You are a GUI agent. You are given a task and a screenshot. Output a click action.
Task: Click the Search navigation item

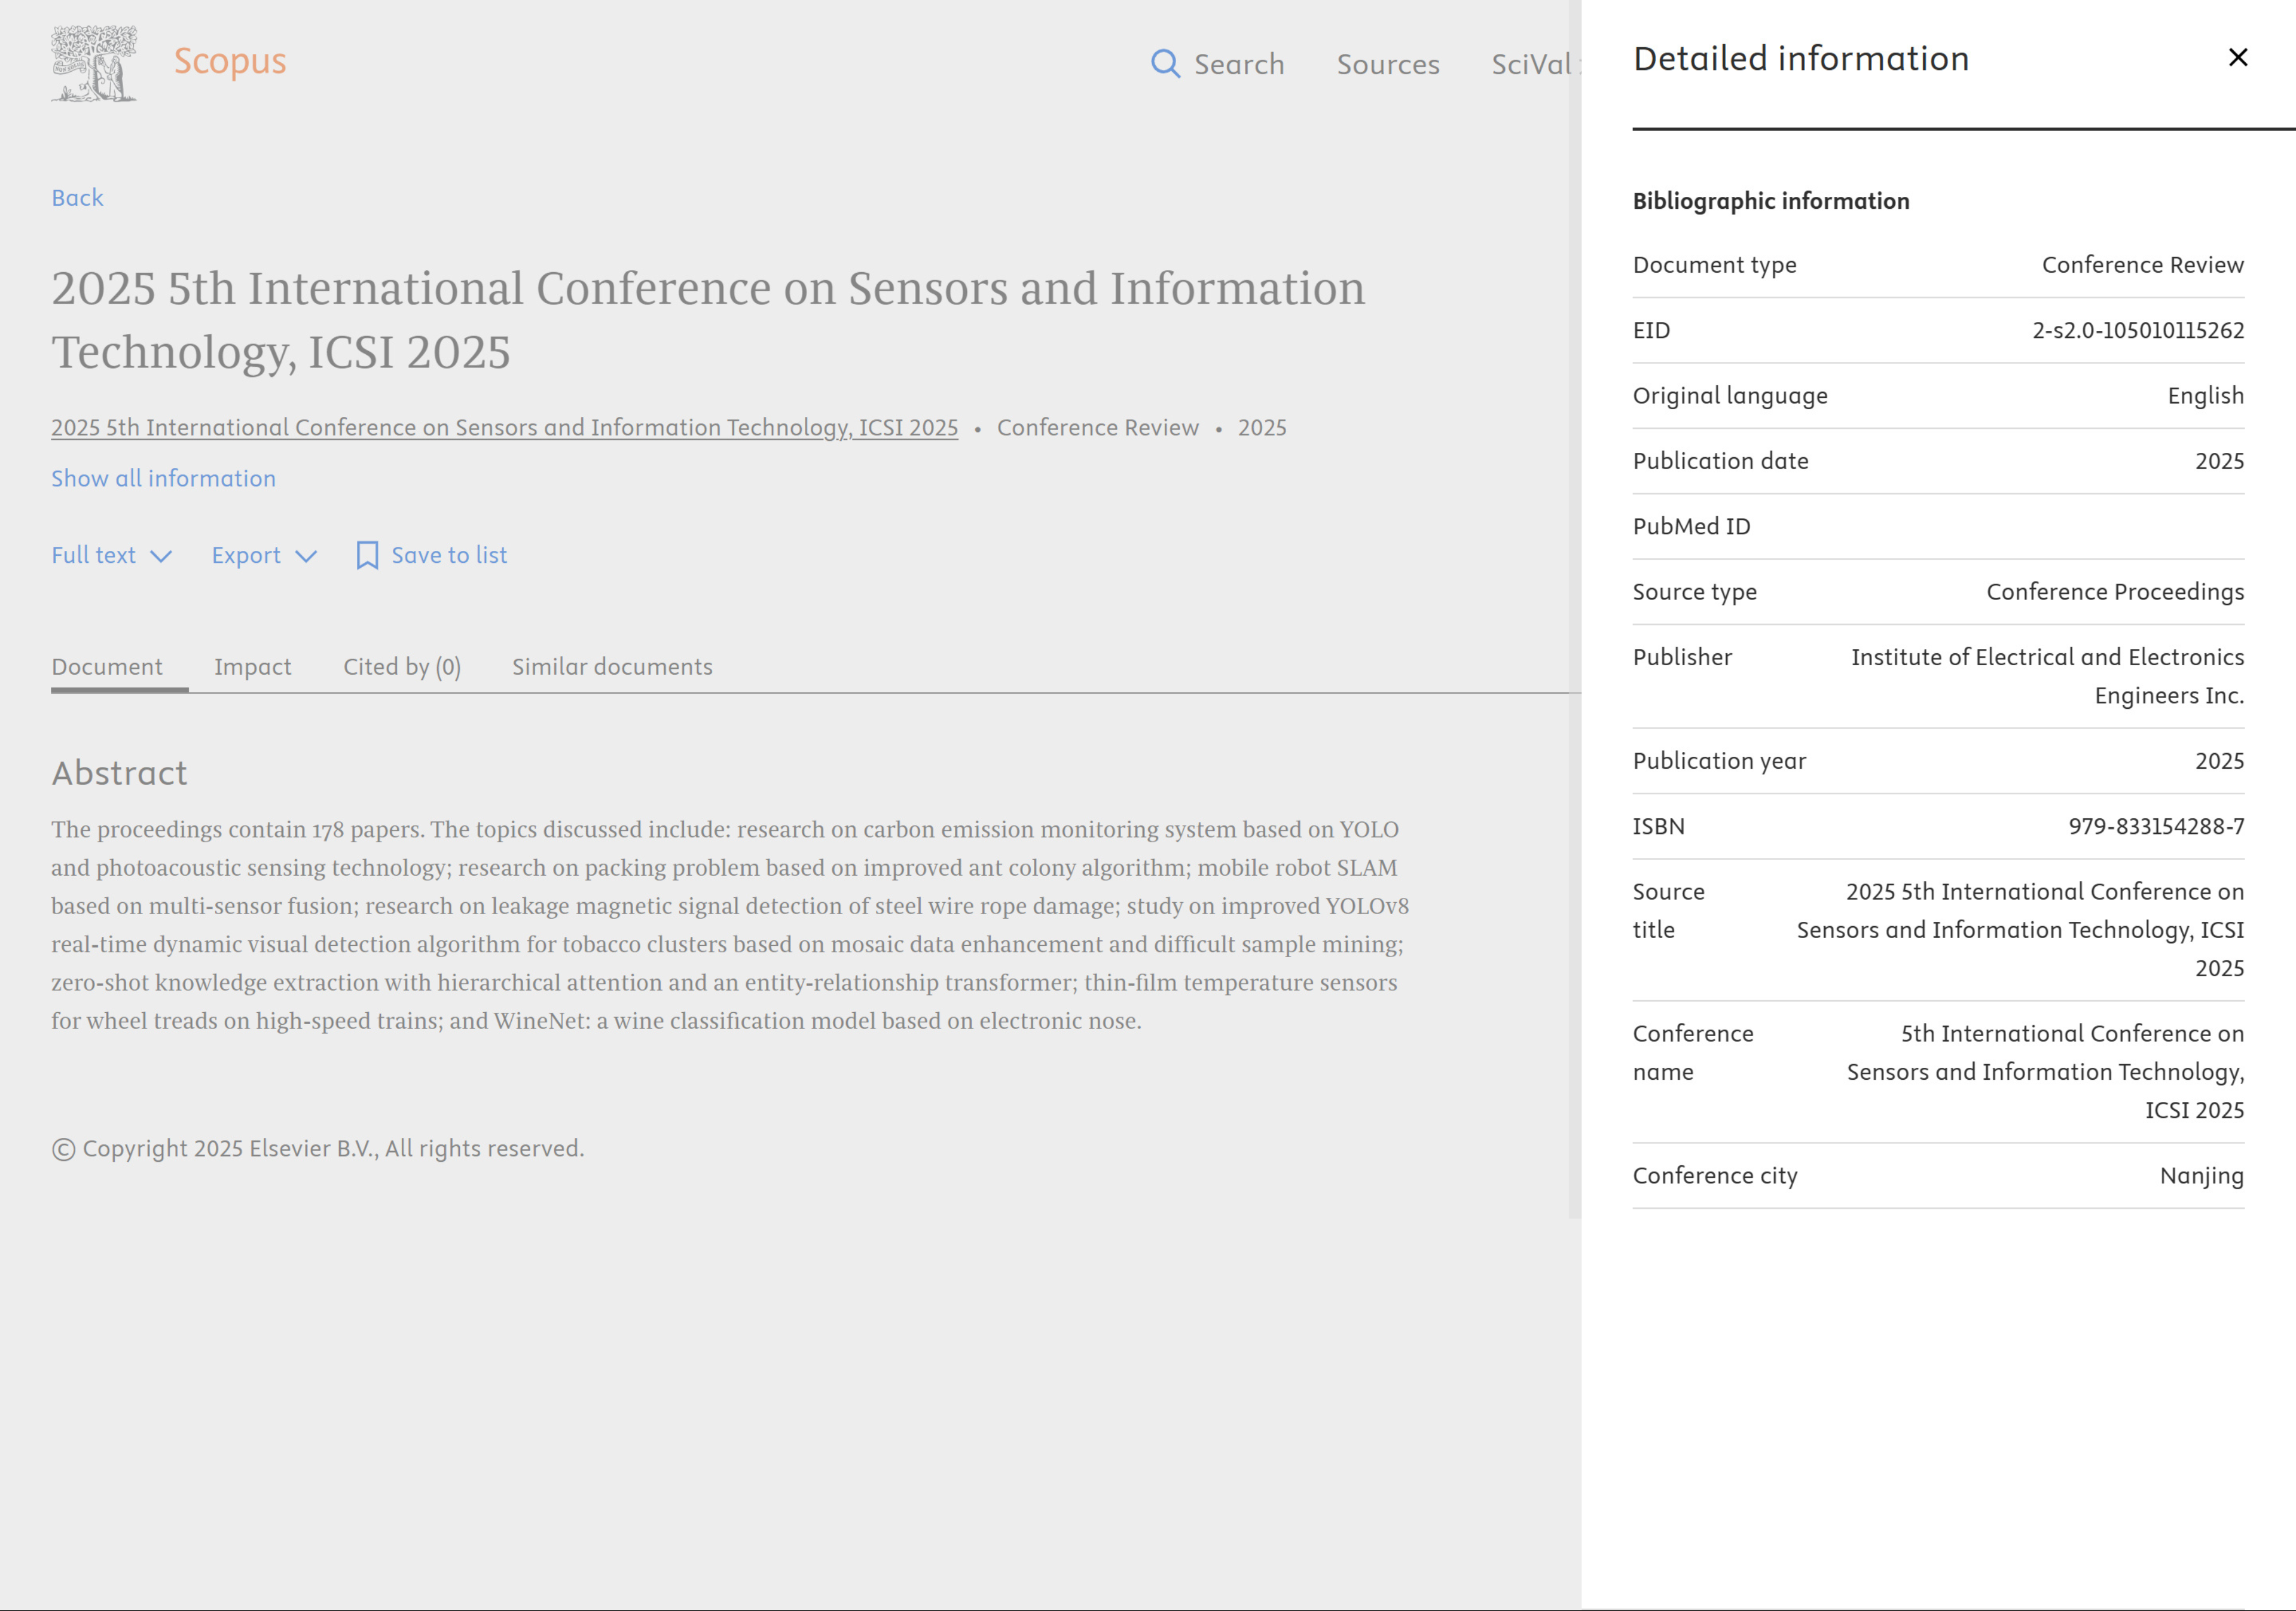pyautogui.click(x=1240, y=64)
